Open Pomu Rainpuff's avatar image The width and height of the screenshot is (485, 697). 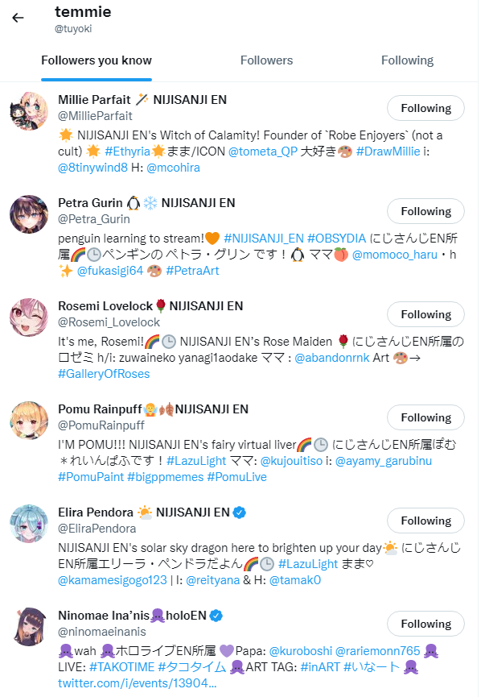coord(29,421)
